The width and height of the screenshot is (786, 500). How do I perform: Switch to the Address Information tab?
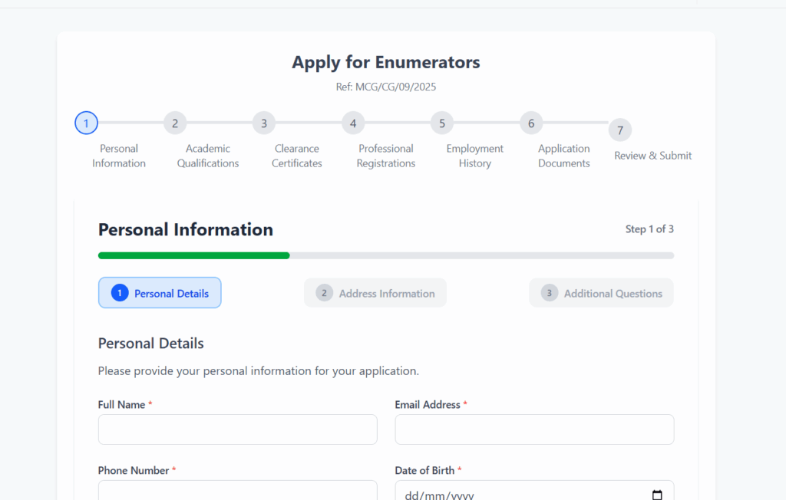[375, 293]
